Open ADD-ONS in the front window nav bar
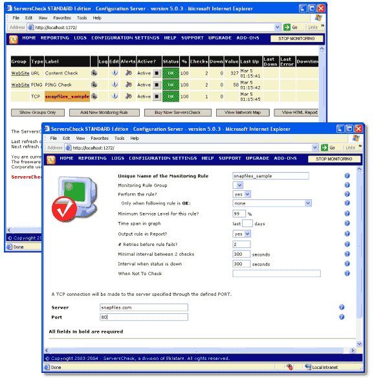The image size is (374, 378). click(285, 158)
